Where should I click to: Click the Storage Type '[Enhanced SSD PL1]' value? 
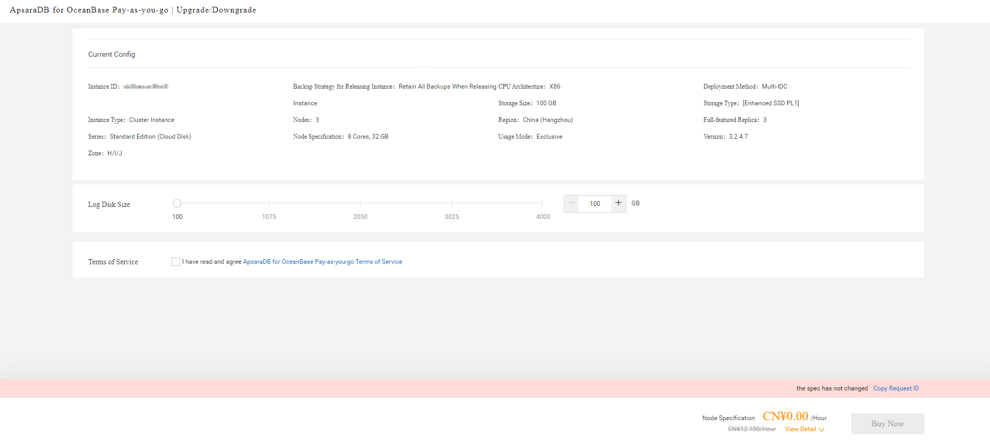click(x=771, y=103)
